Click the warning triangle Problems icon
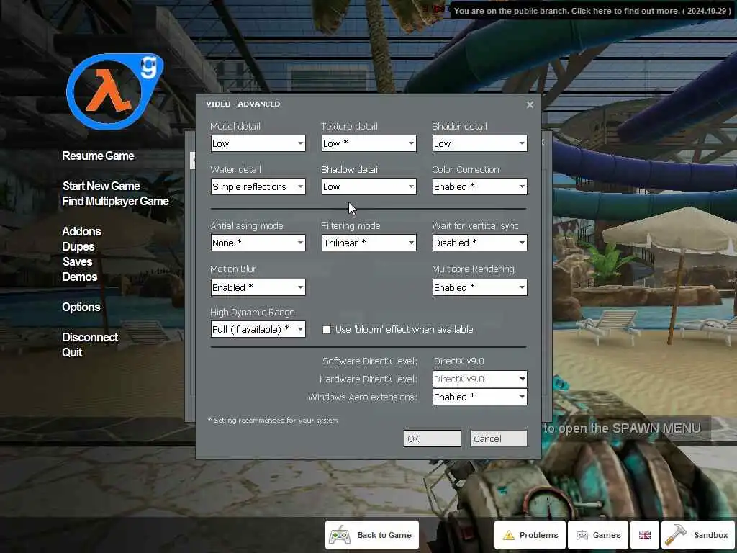 click(x=509, y=535)
